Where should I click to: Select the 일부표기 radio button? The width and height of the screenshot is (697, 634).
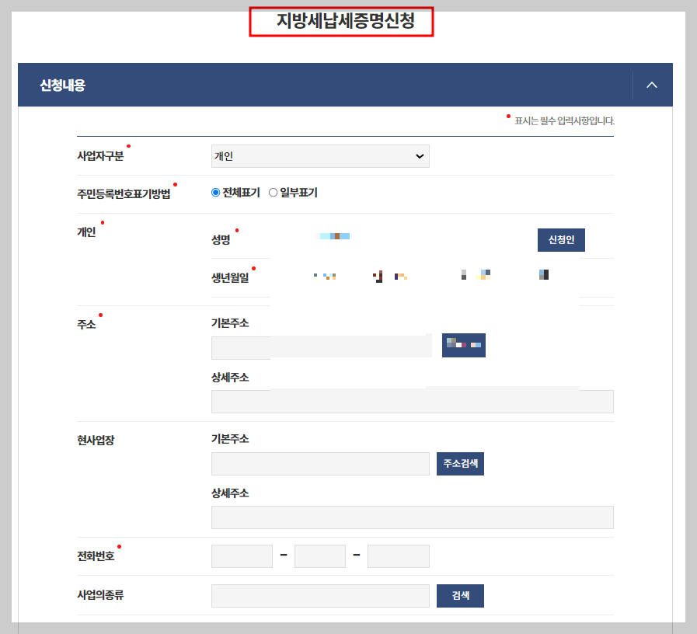pos(274,191)
